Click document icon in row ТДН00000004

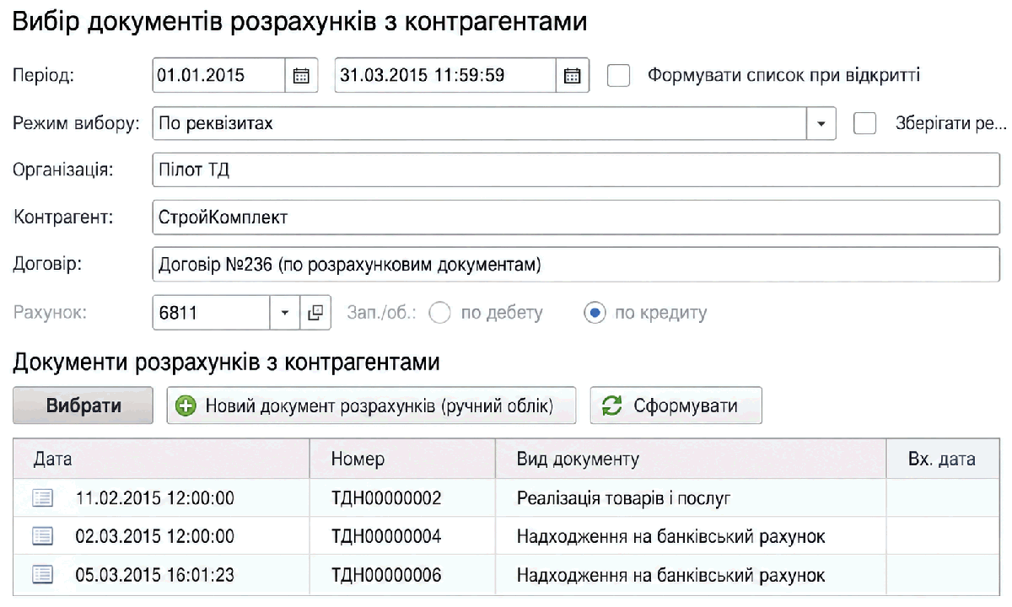tap(42, 536)
